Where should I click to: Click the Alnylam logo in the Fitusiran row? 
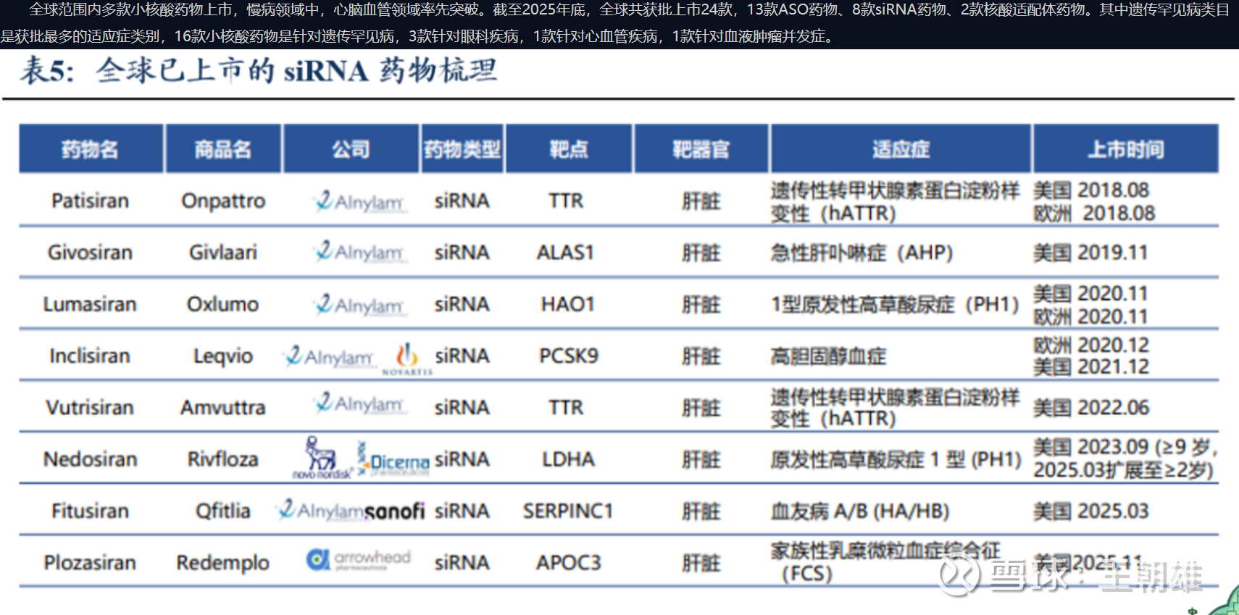[x=320, y=511]
